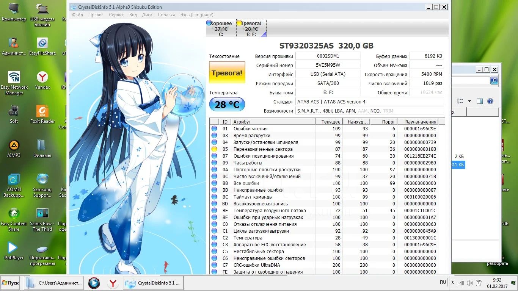The width and height of the screenshot is (518, 291).
Task: Select the Запуски/остановки шпинделя attribute text
Action: pyautogui.click(x=265, y=142)
